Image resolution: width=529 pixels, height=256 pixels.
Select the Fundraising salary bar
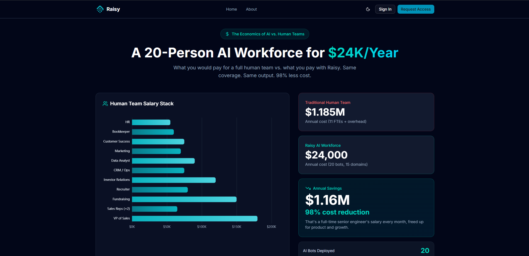[184, 199]
